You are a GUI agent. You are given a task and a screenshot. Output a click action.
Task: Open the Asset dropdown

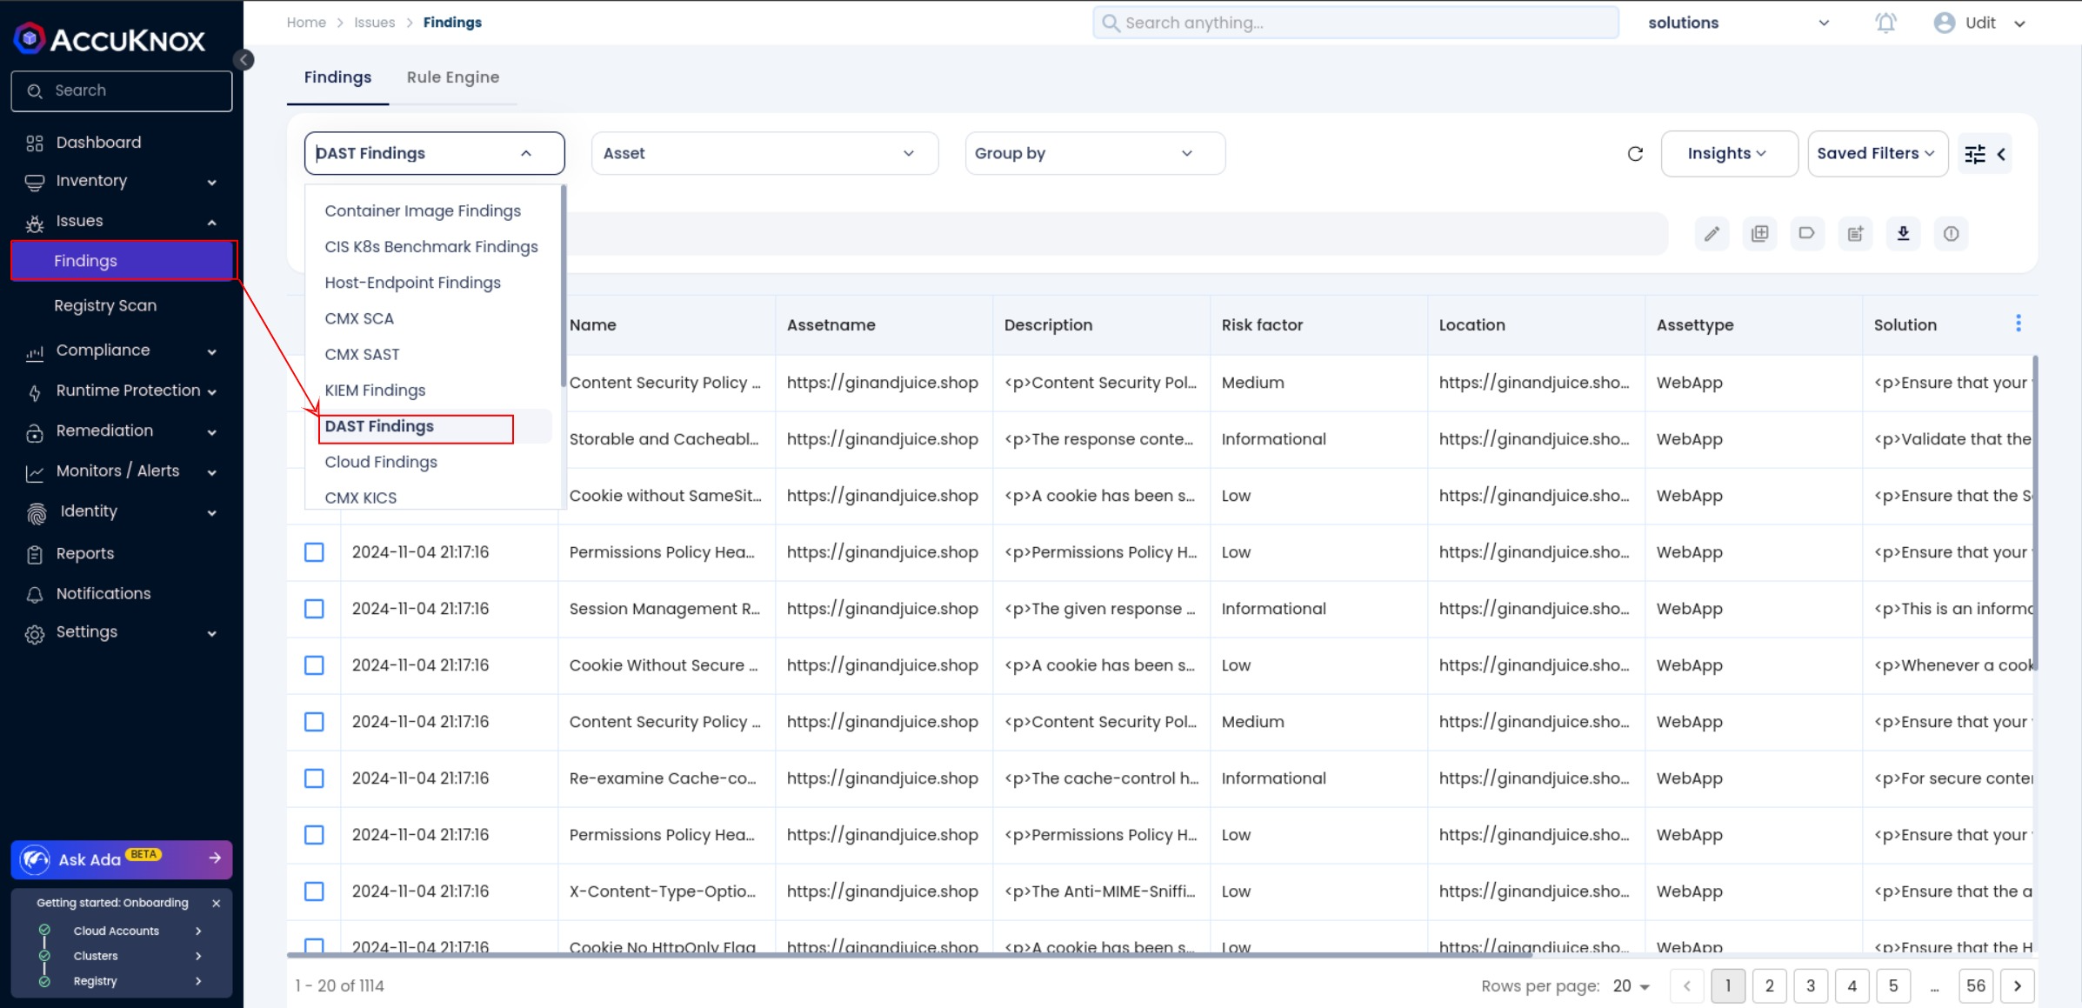click(x=764, y=153)
